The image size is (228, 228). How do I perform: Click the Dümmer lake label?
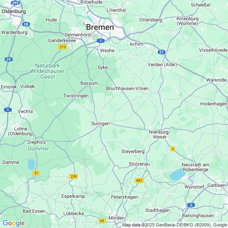[x=38, y=149]
